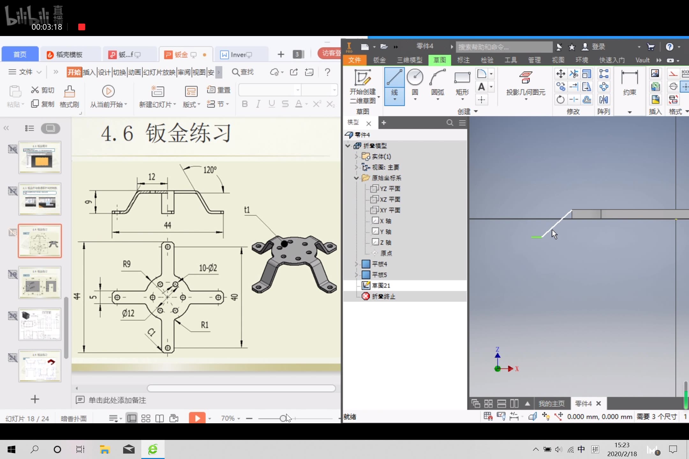This screenshot has width=689, height=459.
Task: Click the Move tool in modify panel
Action: [560, 74]
